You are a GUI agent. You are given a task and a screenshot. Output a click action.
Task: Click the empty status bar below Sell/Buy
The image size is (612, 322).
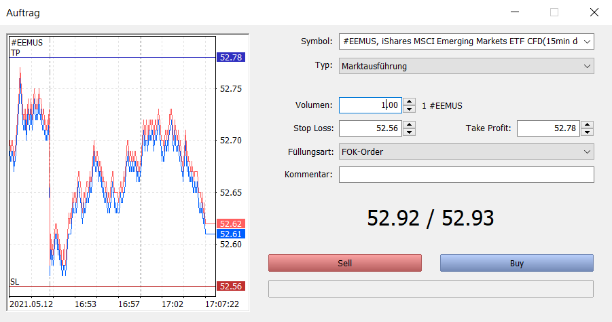pos(431,289)
